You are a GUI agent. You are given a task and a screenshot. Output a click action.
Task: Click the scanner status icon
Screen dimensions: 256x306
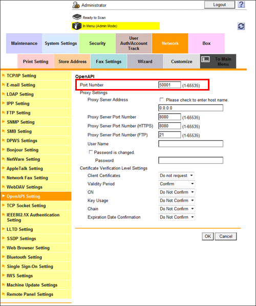(x=77, y=17)
